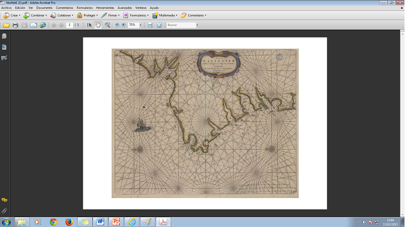The width and height of the screenshot is (405, 227).
Task: Select the Marquee Zoom tool
Action: (x=108, y=25)
